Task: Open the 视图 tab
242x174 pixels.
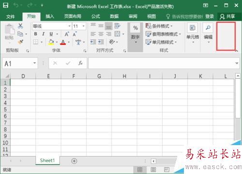Action: pos(151,16)
